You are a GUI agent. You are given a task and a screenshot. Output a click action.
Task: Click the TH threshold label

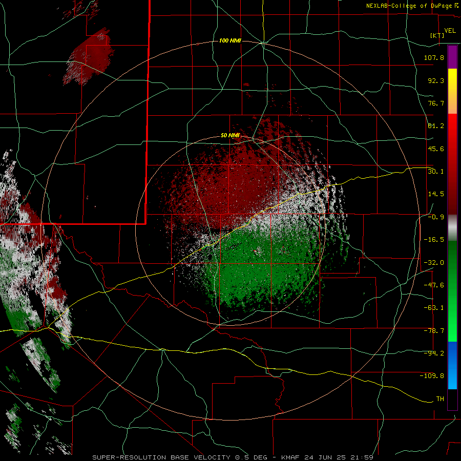[440, 399]
